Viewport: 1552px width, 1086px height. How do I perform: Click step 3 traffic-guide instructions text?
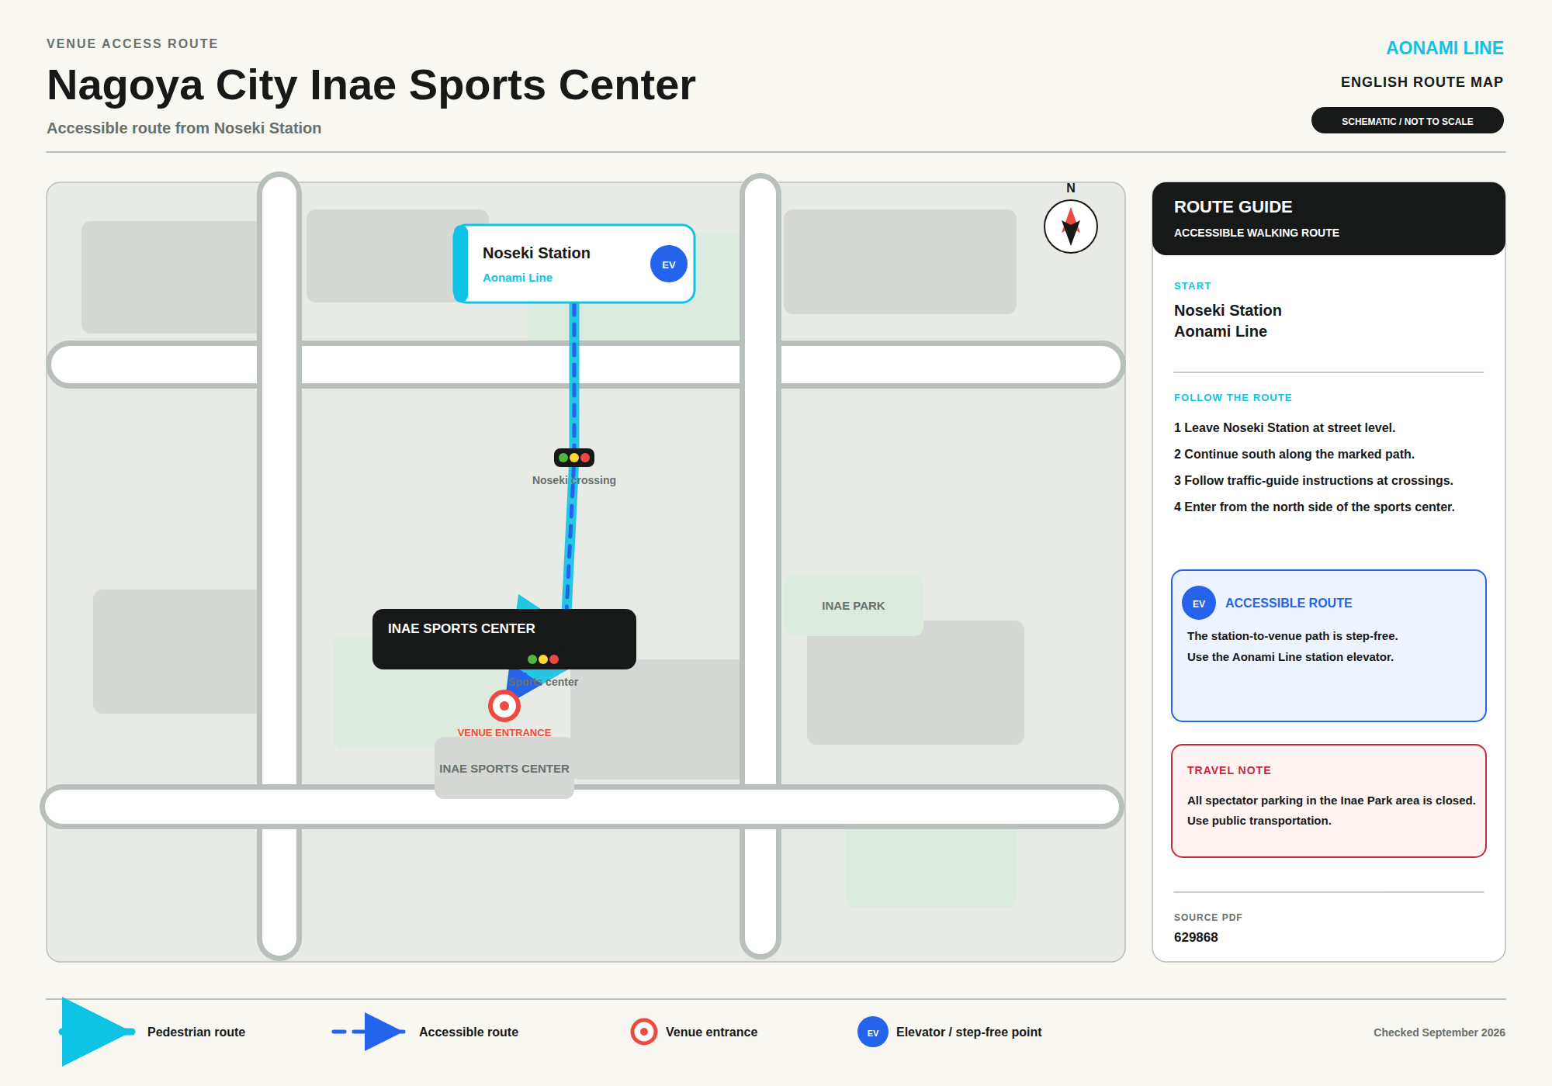pos(1313,480)
